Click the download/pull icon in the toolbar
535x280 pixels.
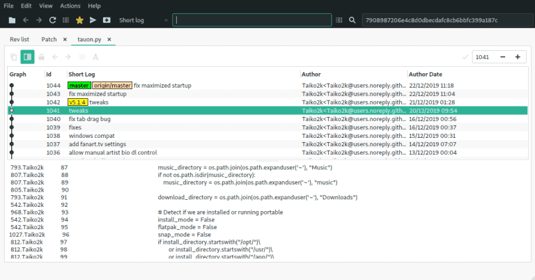[106, 21]
